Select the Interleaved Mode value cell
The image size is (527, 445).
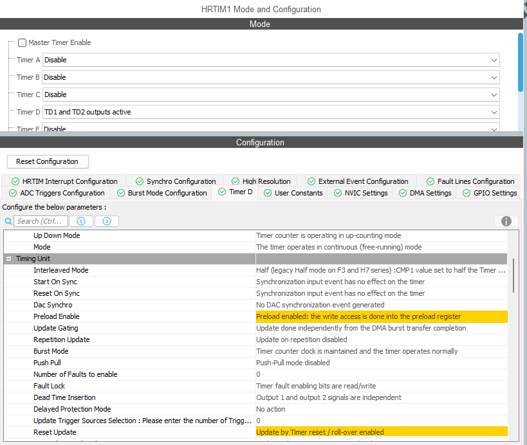(382, 270)
